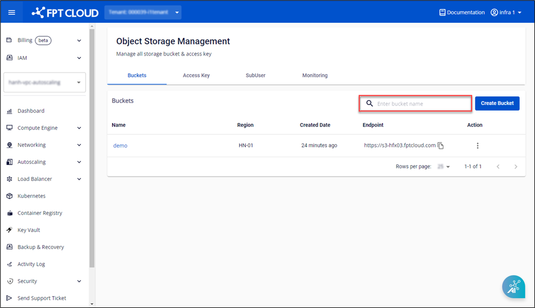Screen dimensions: 535x308
Task: Open the Documentation link
Action: coord(462,12)
